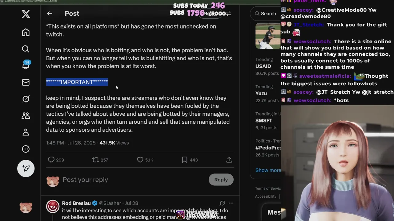This screenshot has height=221, width=394.
Task: Go back with the arrow icon
Action: (x=50, y=14)
